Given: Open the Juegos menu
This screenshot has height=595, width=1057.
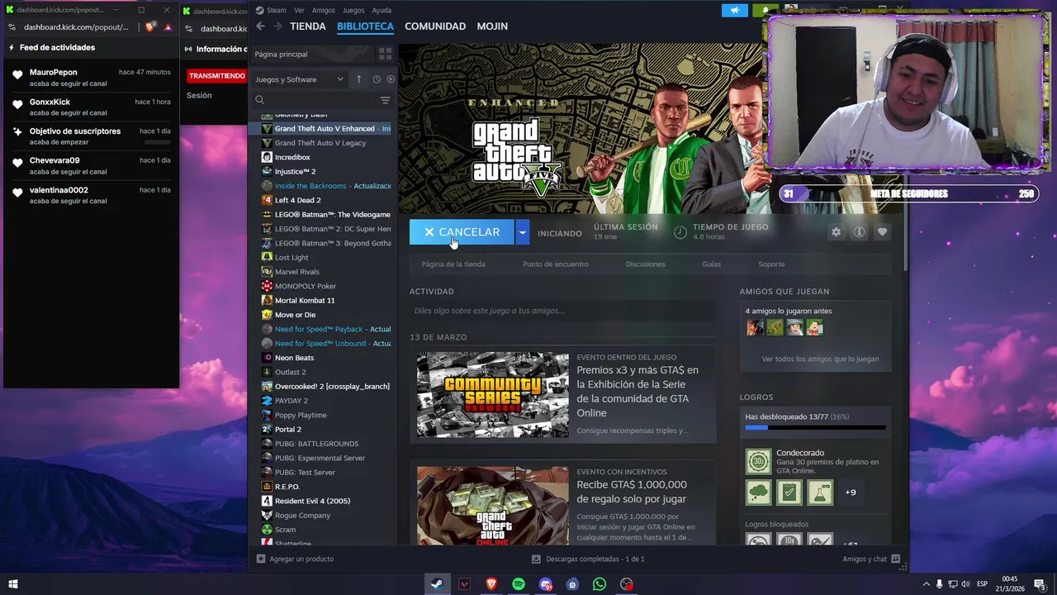Looking at the screenshot, I should [x=353, y=10].
